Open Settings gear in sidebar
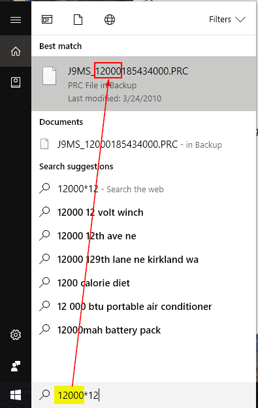This screenshot has width=258, height=408. (x=16, y=335)
